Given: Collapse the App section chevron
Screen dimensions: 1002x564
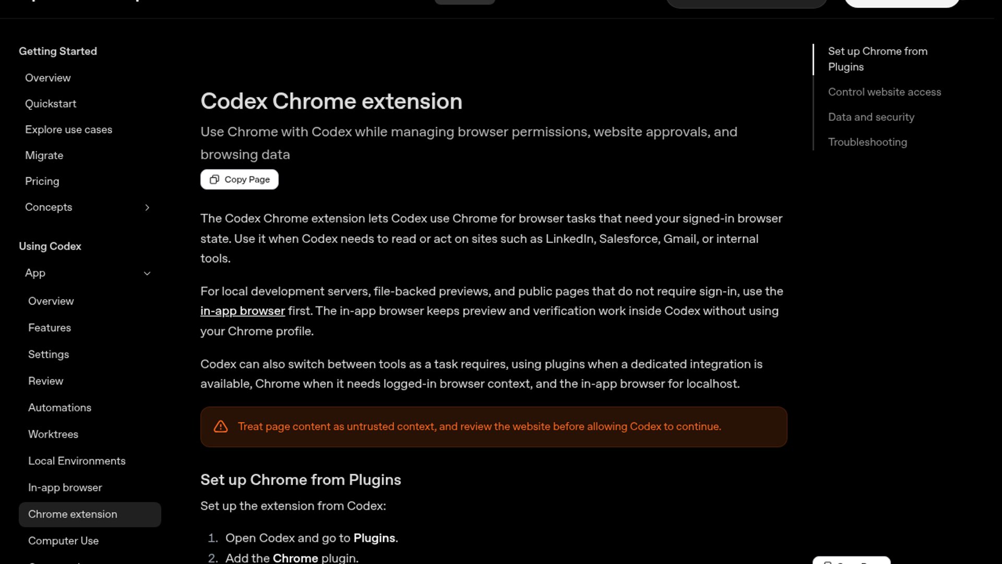Looking at the screenshot, I should 147,273.
